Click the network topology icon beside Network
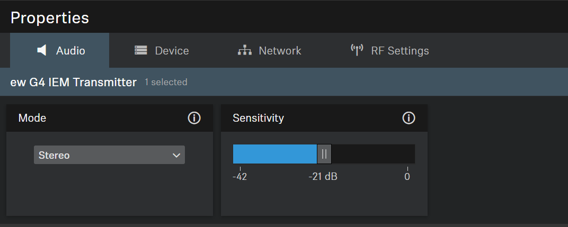568x227 pixels. point(244,50)
